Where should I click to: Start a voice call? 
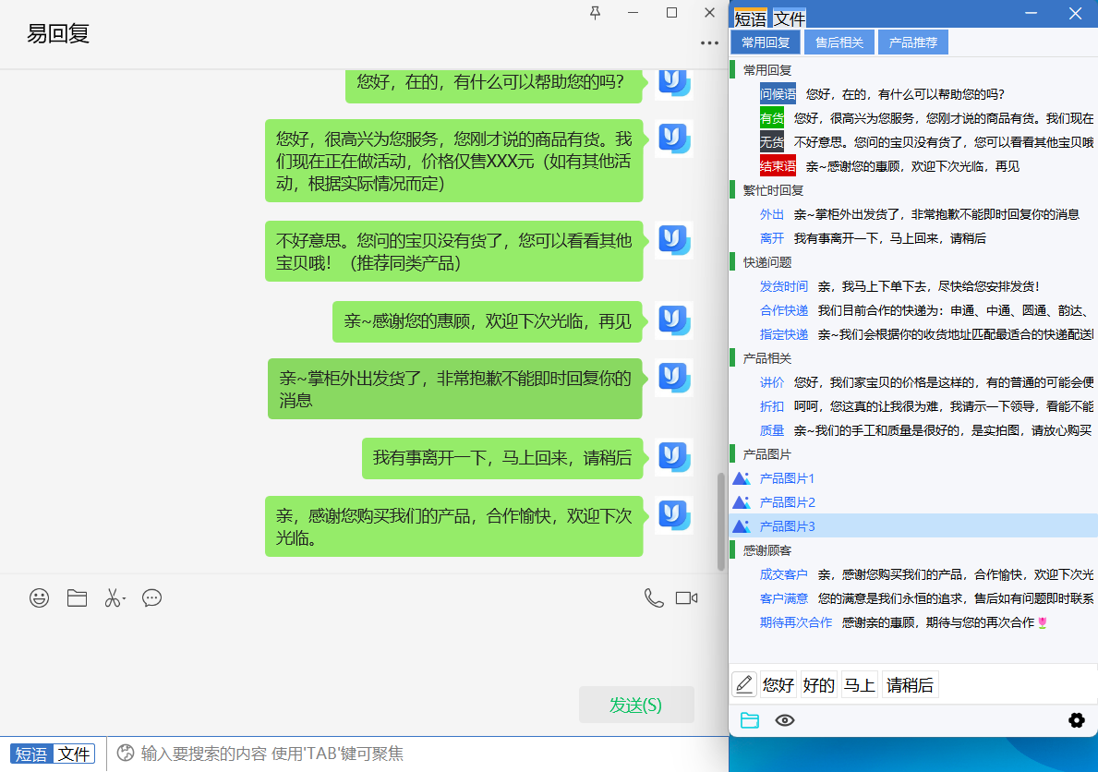[x=654, y=597]
